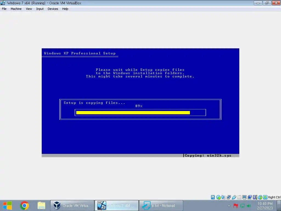Screen dimensions: 281x211
Task: Click the greyed shared folders status icon
Action: point(239,197)
